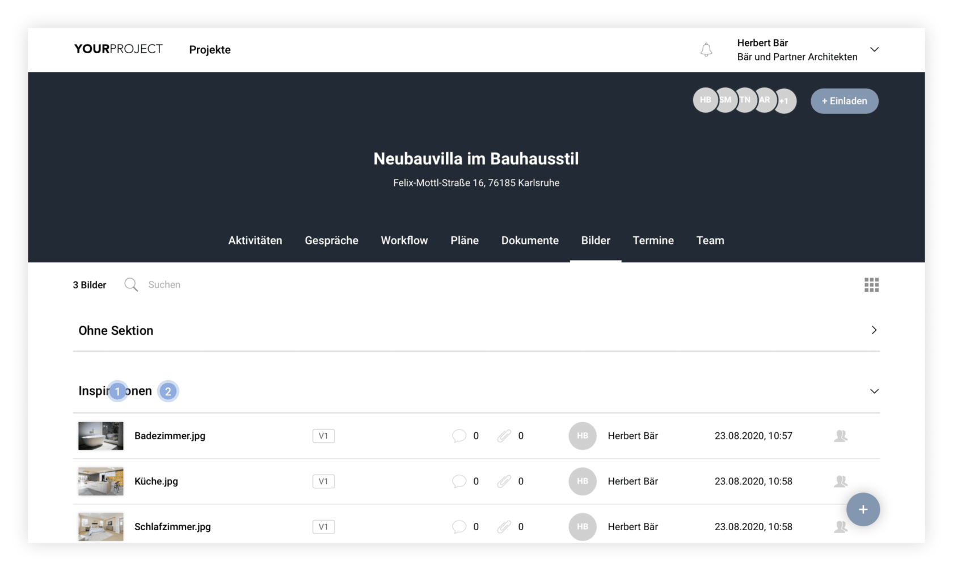Click the Einladen invite button
This screenshot has width=953, height=571.
point(844,101)
